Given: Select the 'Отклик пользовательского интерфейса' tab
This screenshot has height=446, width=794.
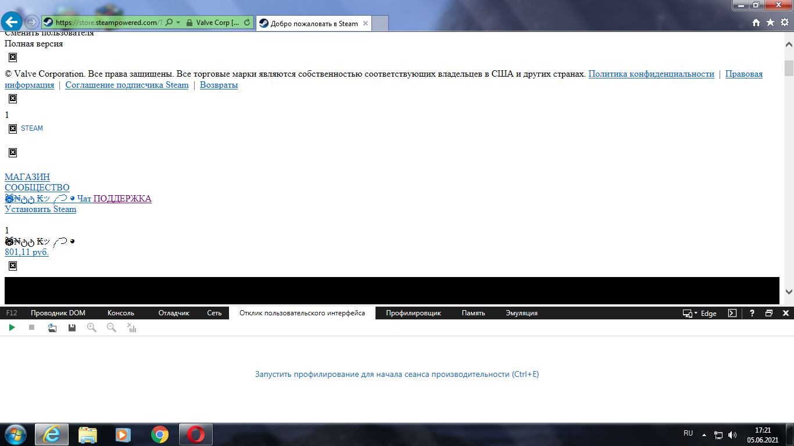Looking at the screenshot, I should click(302, 313).
